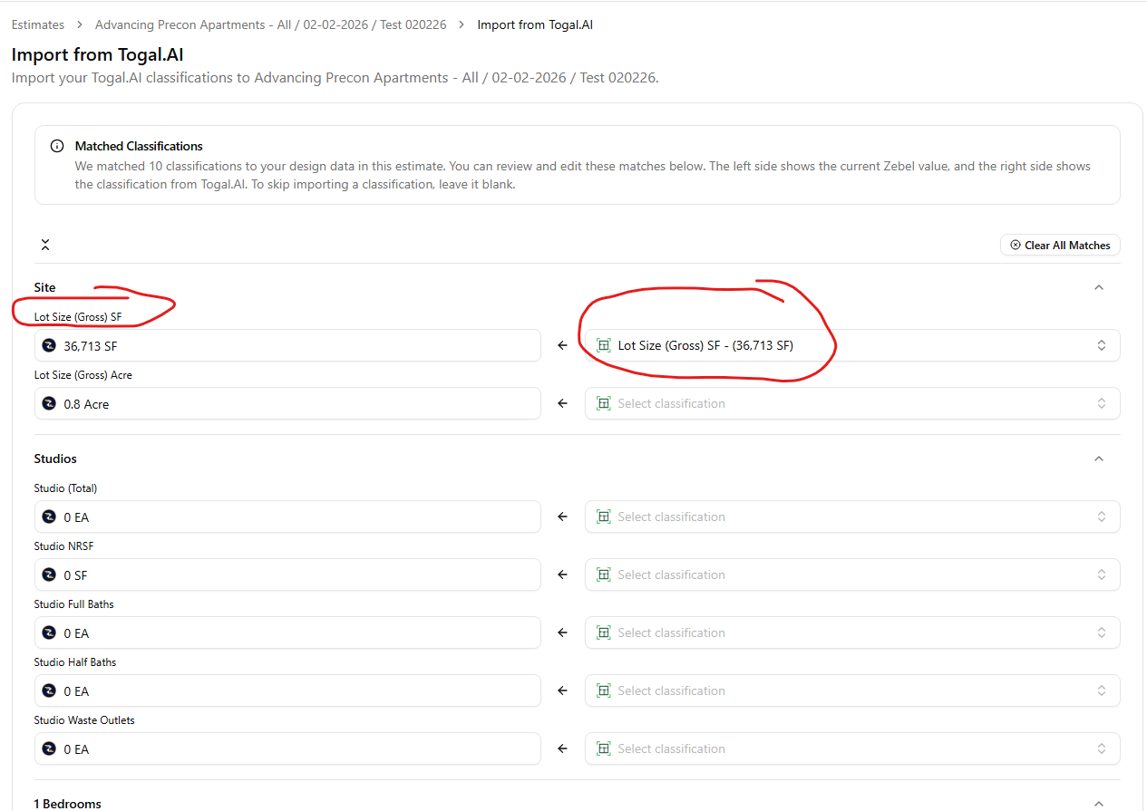Click the collapse-all icon above Site section
This screenshot has width=1147, height=811.
tap(45, 246)
